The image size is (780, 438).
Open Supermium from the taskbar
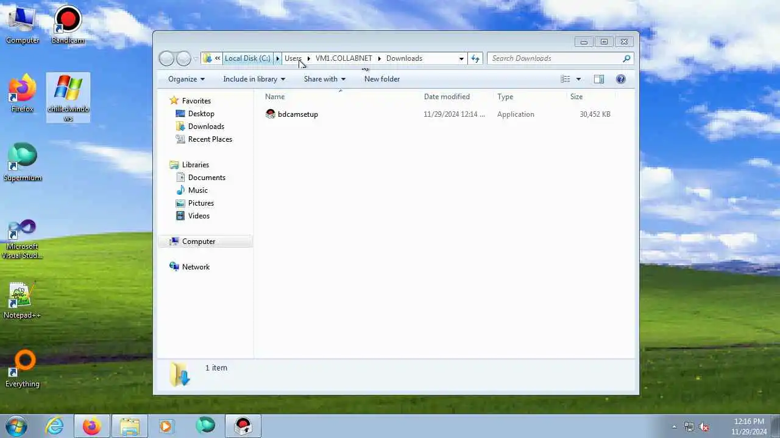(x=205, y=425)
